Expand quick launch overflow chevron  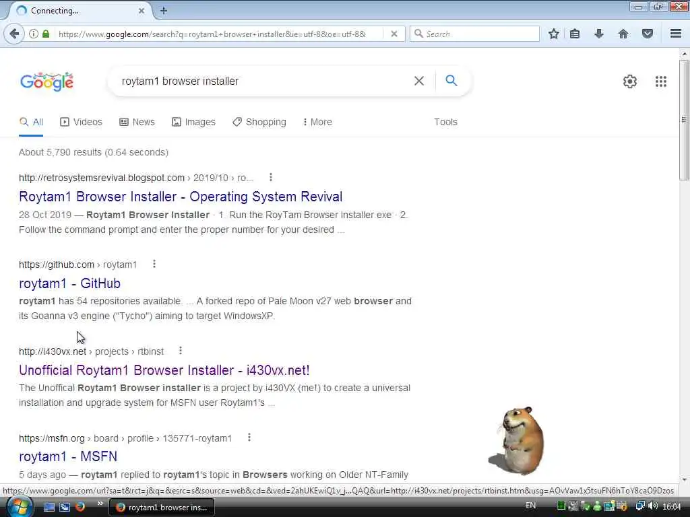[100, 504]
